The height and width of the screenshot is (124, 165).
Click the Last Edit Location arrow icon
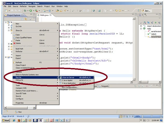(x=116, y=11)
